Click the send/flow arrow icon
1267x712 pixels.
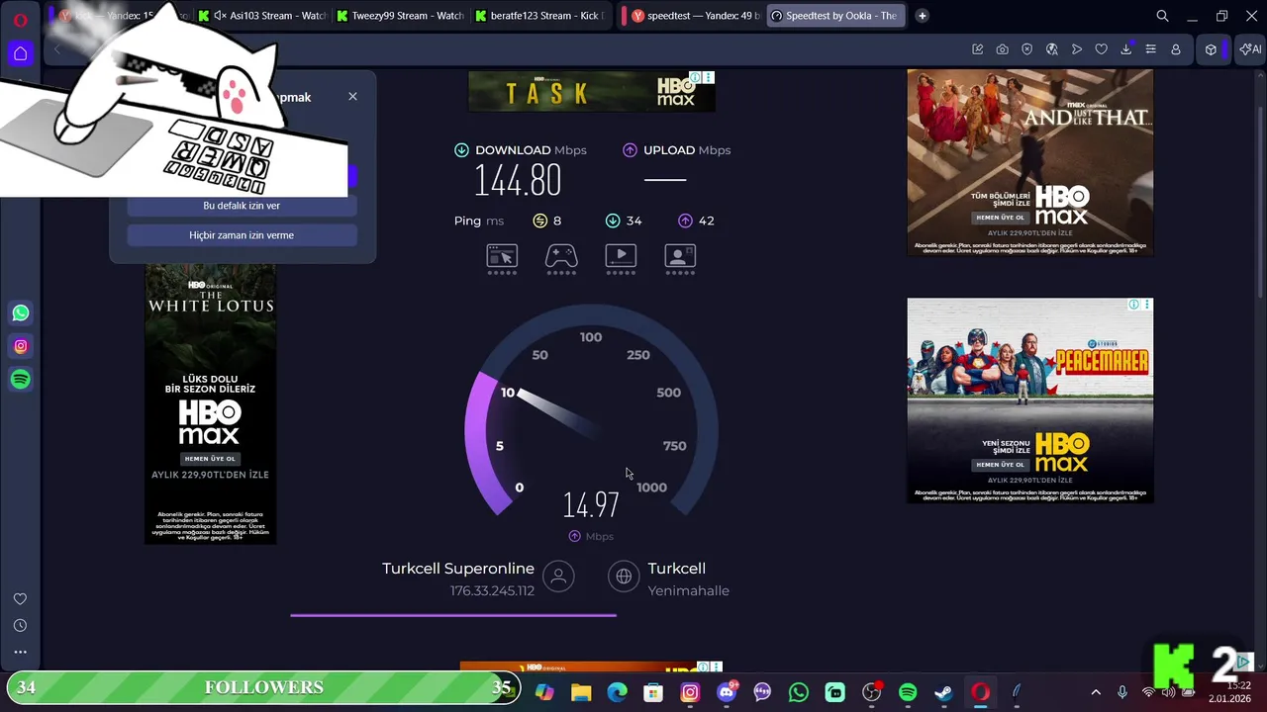pyautogui.click(x=1077, y=49)
